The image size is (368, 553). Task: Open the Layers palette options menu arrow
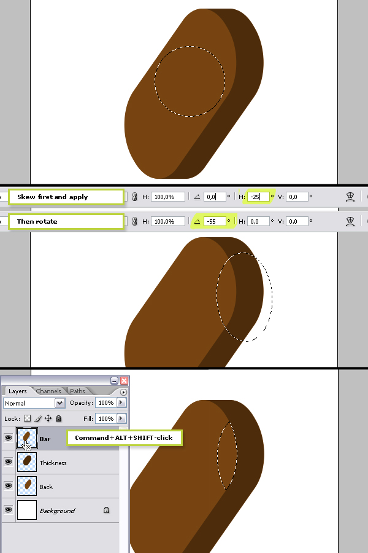pos(123,392)
